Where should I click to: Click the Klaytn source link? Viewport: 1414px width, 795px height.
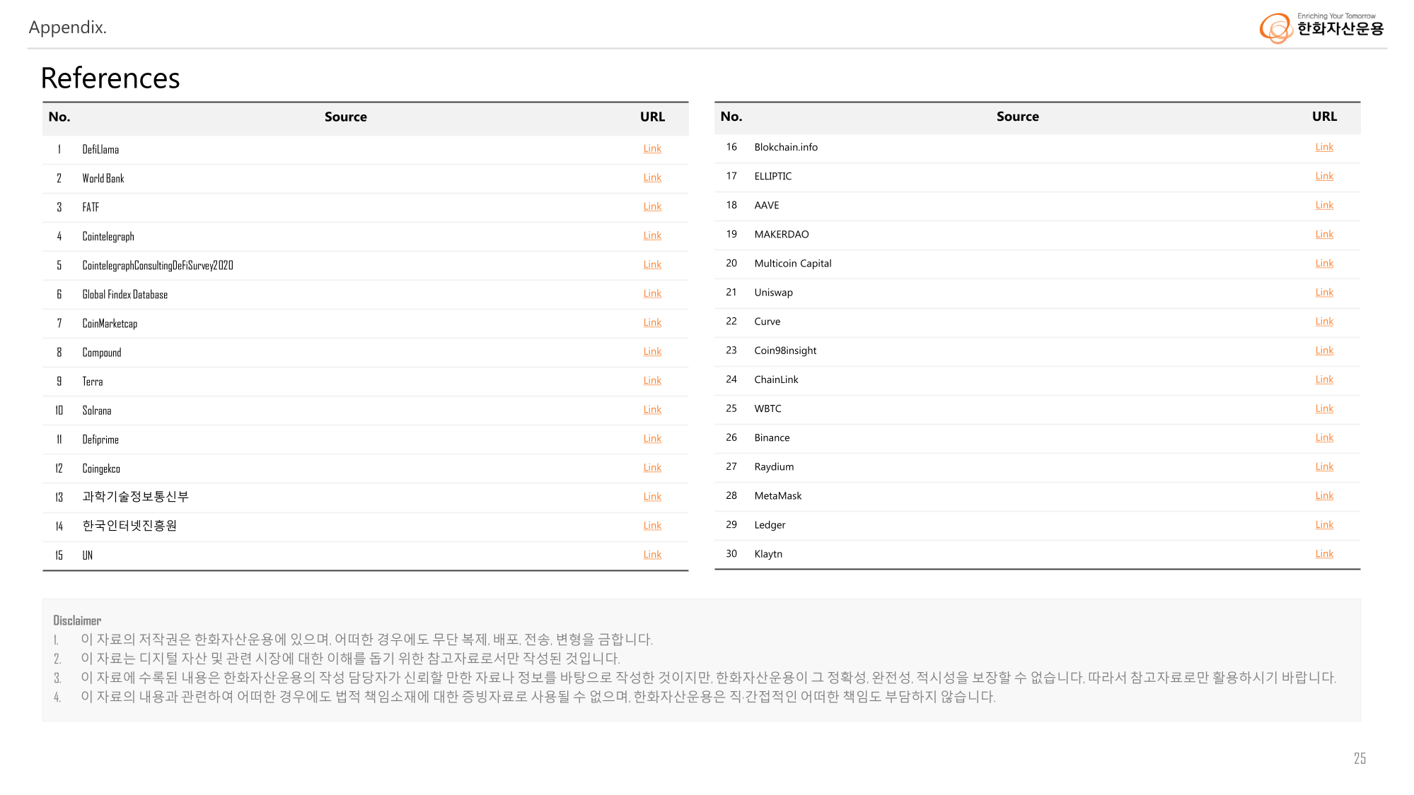[x=1324, y=554]
